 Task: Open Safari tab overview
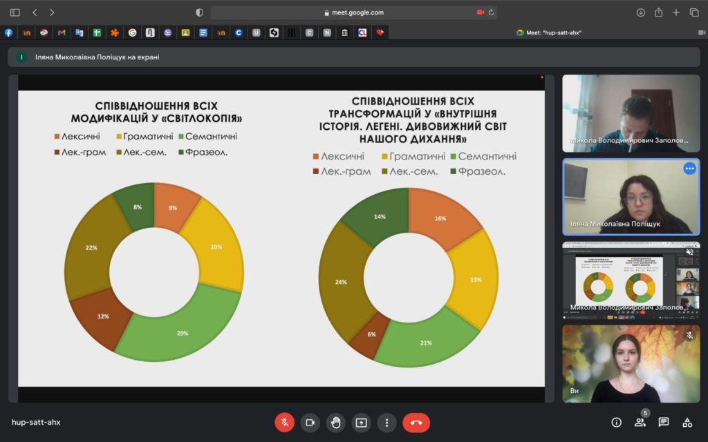(694, 12)
